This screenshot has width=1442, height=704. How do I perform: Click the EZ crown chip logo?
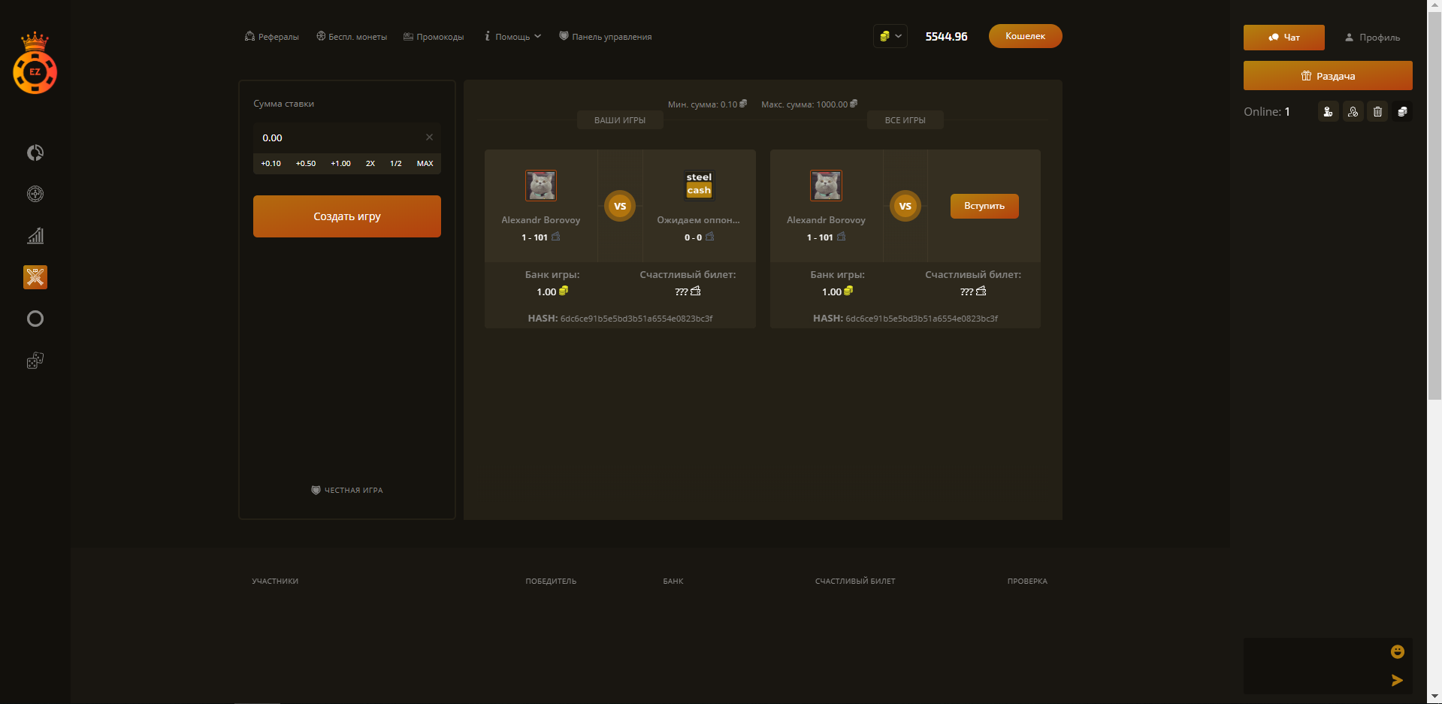point(35,65)
